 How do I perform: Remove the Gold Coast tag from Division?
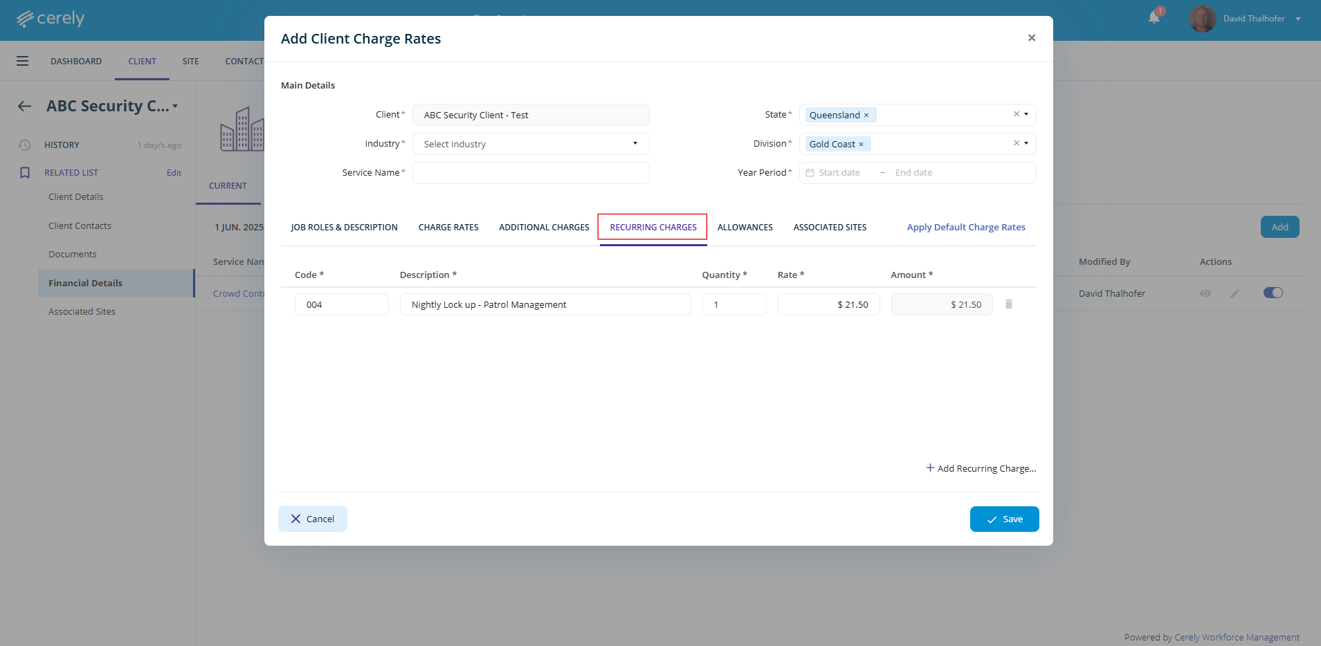(861, 145)
